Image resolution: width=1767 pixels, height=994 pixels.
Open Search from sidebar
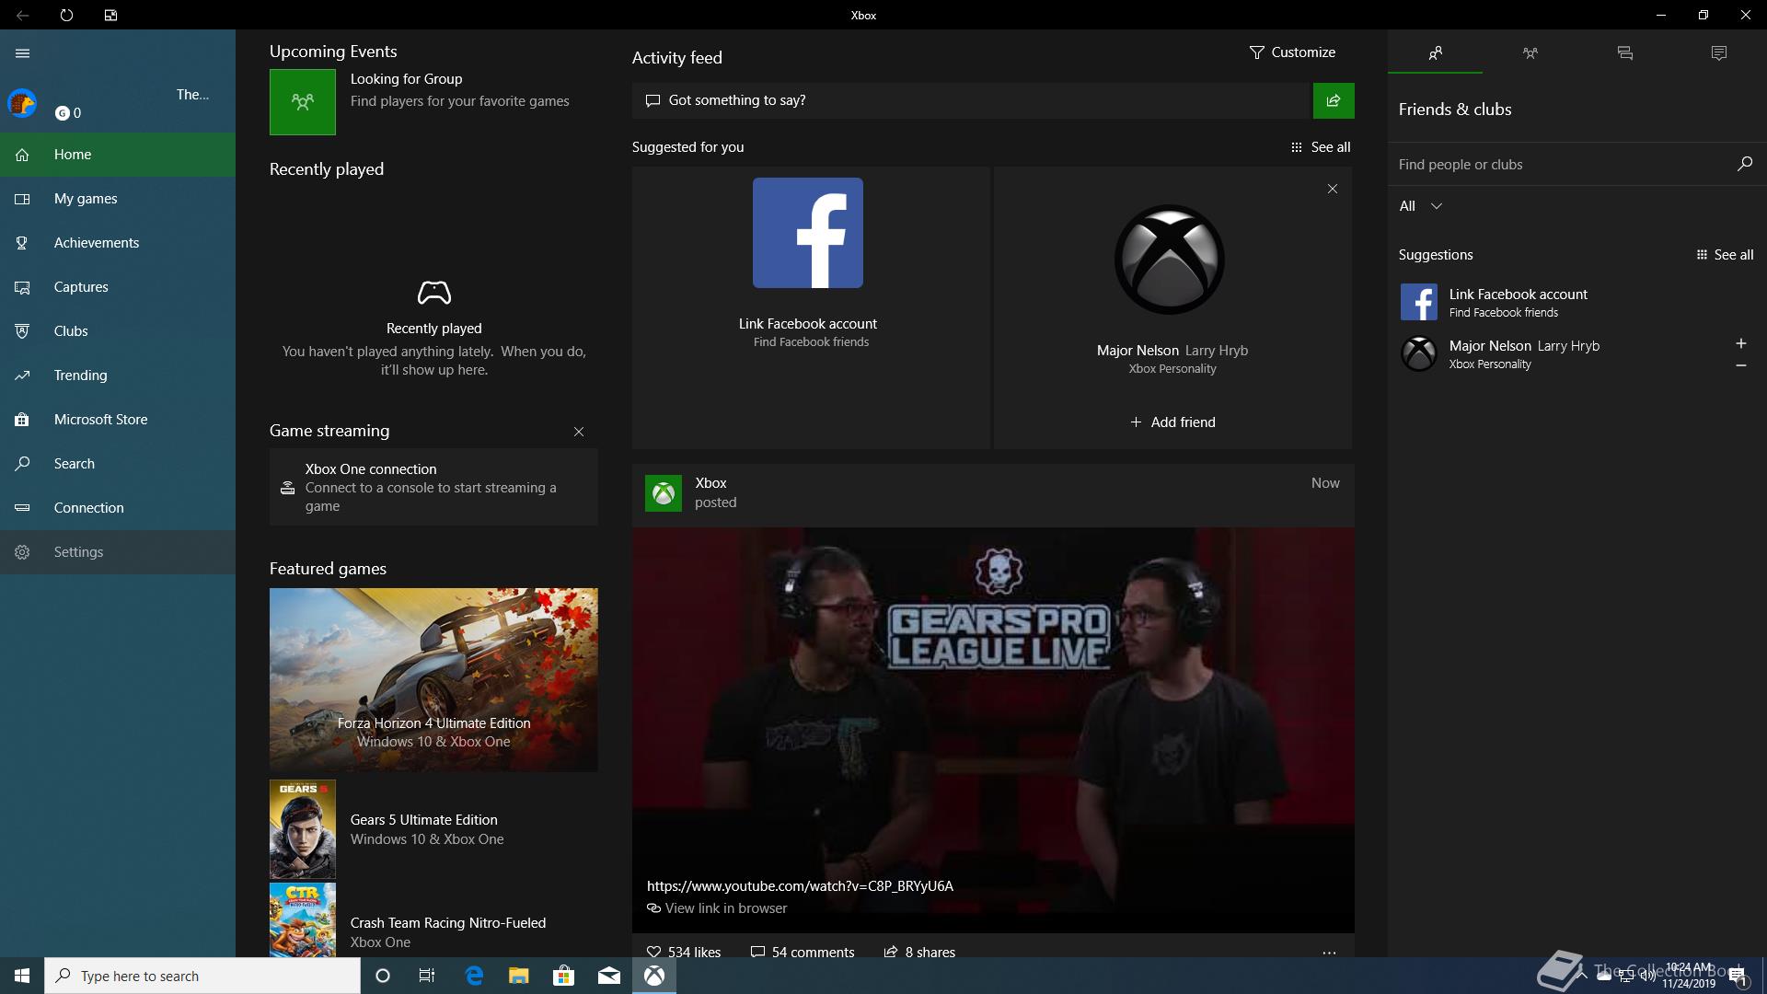(x=118, y=464)
